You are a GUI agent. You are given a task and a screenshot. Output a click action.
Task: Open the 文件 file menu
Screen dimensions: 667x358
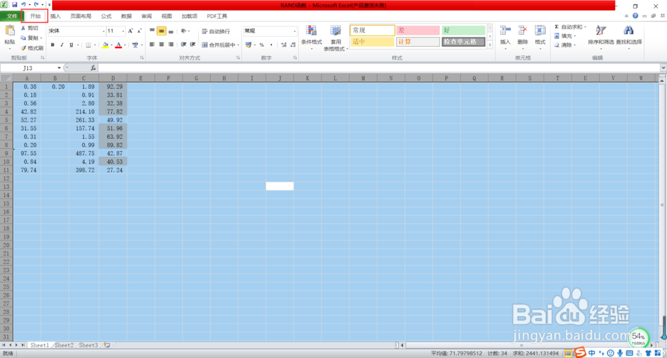12,16
